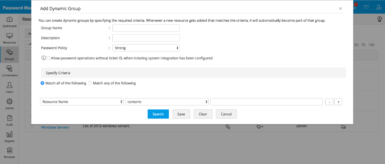385x164 pixels.
Task: Select Match any of the following
Action: tap(90, 83)
